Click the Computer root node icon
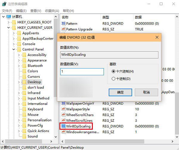179x150 pixels. tap(9, 17)
